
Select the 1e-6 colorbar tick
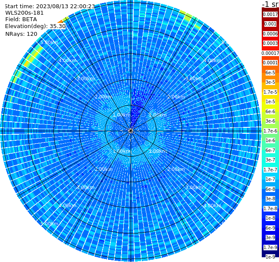pyautogui.click(x=270, y=140)
